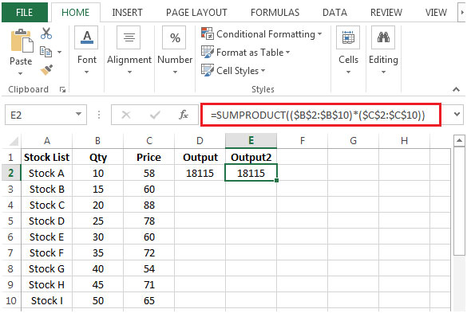This screenshot has height=313, width=467.
Task: Collapse the ribbon with the caret
Action: coord(456,89)
